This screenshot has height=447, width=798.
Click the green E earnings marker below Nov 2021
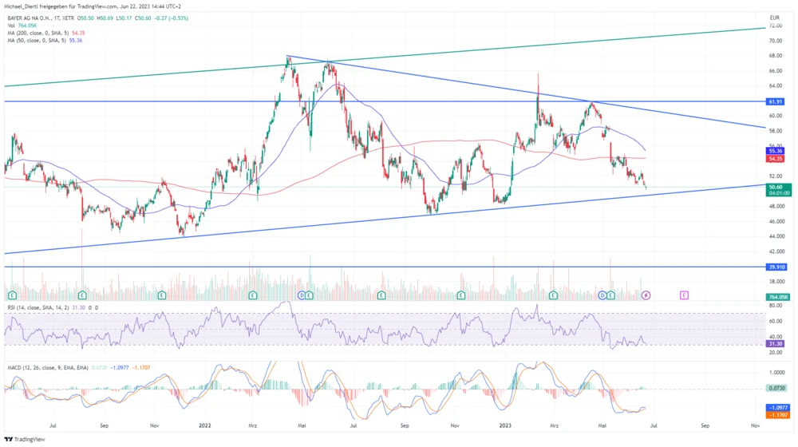[x=162, y=295]
